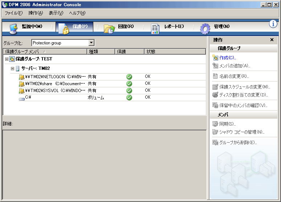281x202 pixels.
Task: Click ボリューム type cell
Action: pyautogui.click(x=96, y=98)
